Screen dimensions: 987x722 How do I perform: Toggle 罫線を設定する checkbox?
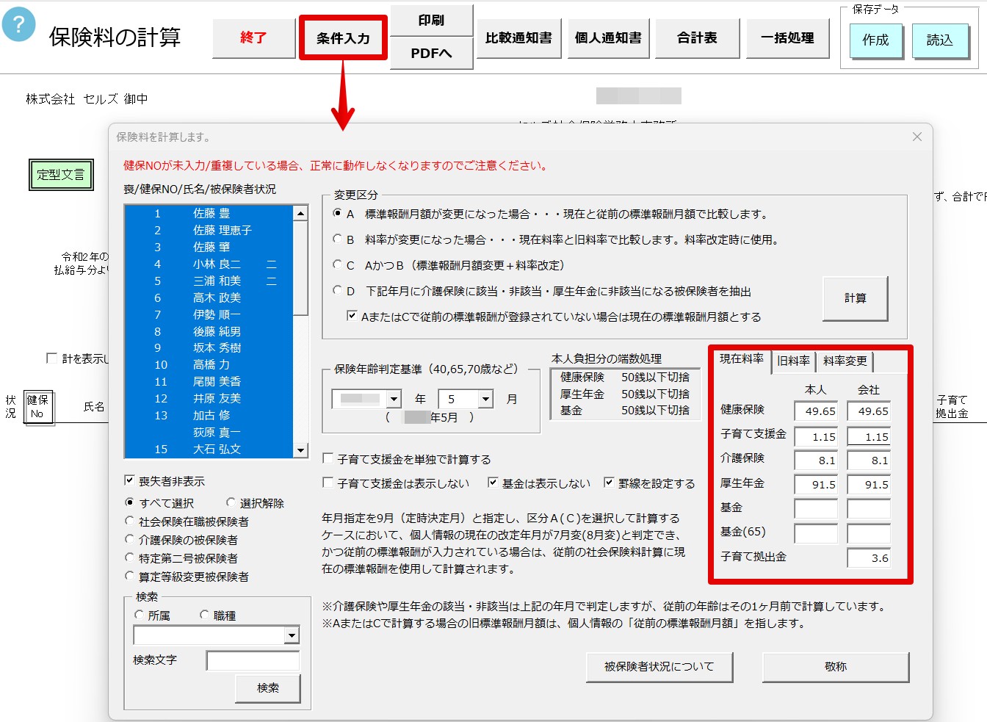[x=609, y=483]
